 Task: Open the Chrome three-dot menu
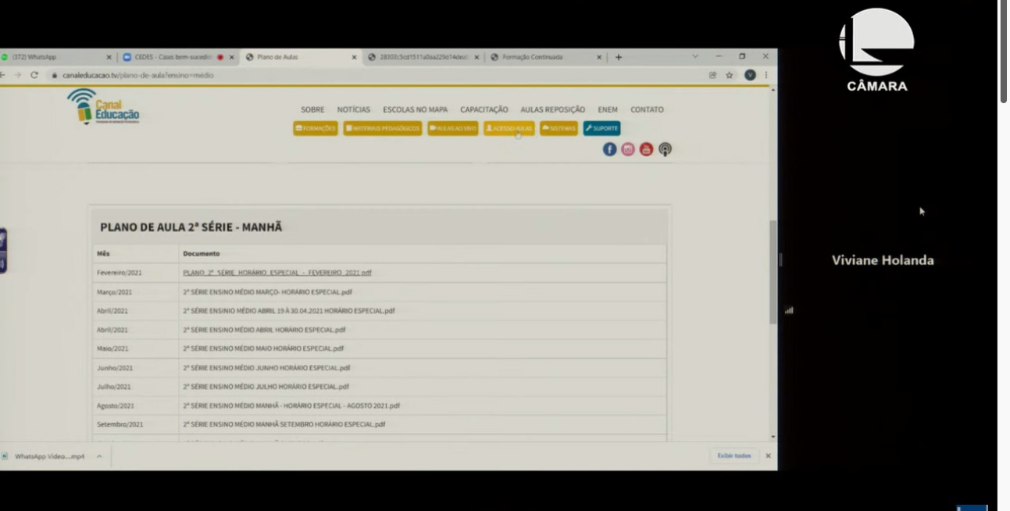click(766, 75)
